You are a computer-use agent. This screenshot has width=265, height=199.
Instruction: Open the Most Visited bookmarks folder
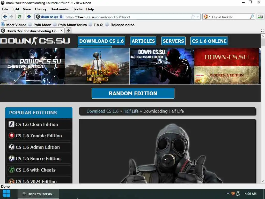14,25
